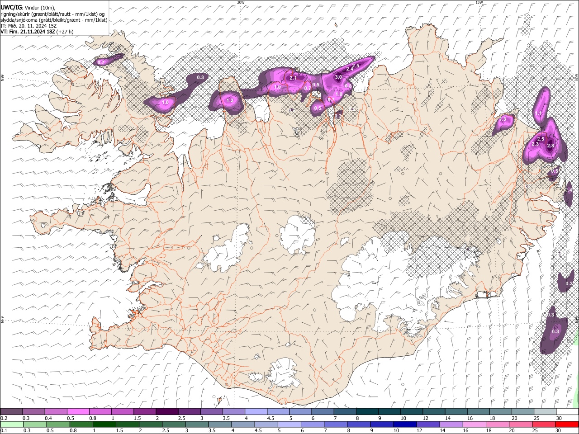
Task: Click the 0.8 precipitation label on the map
Action: coord(348,85)
